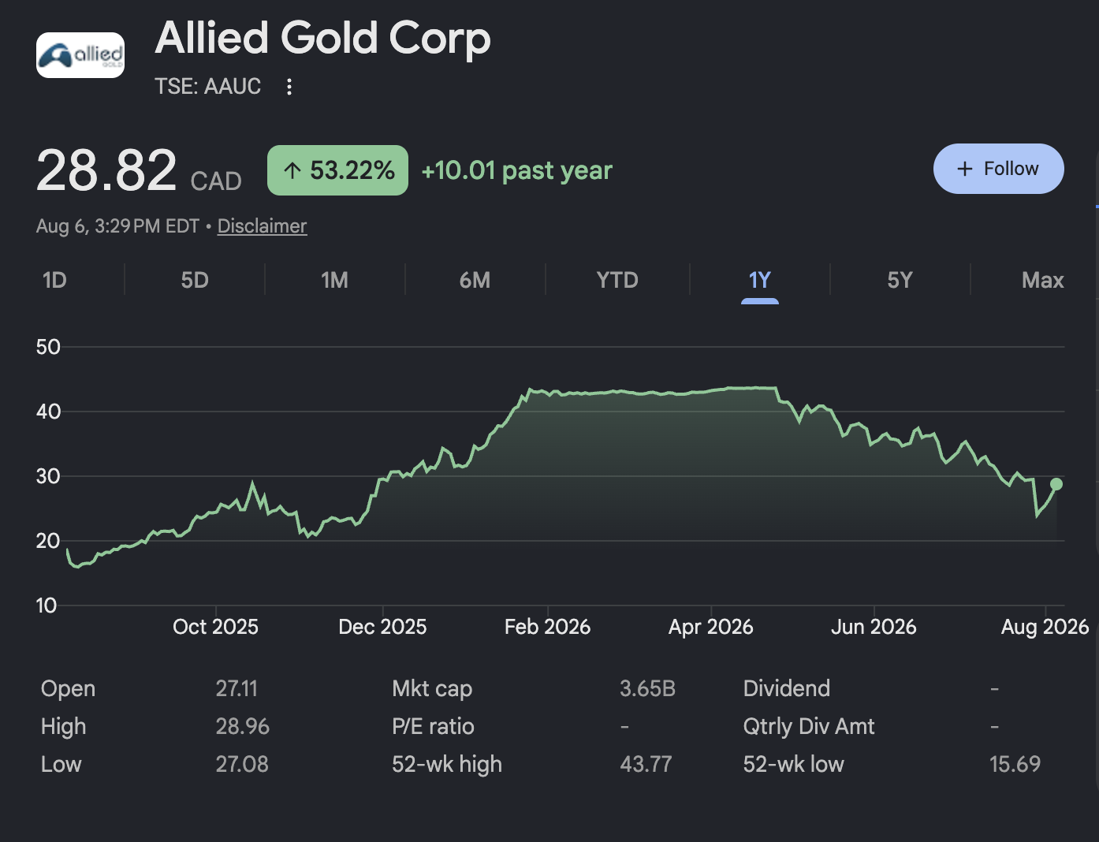Switch chart to 5D range
Viewport: 1099px width, 842px height.
195,280
